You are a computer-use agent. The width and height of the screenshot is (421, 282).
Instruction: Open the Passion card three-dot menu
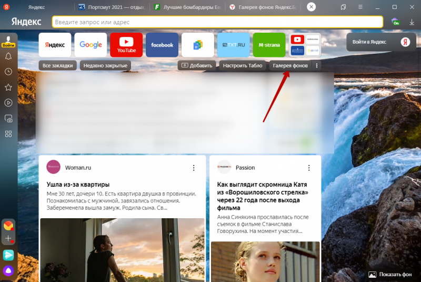click(309, 168)
